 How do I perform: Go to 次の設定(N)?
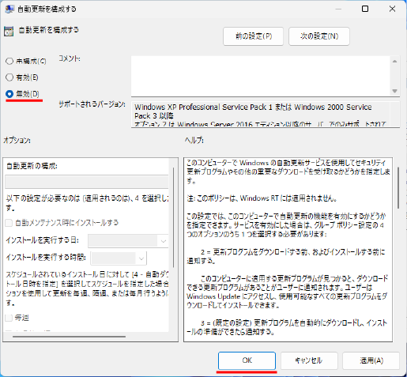pos(319,36)
